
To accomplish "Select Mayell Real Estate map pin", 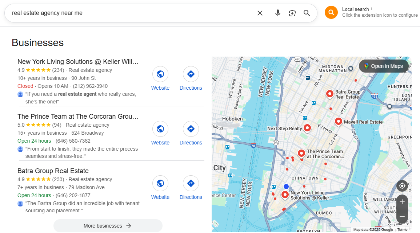I will point(339,121).
